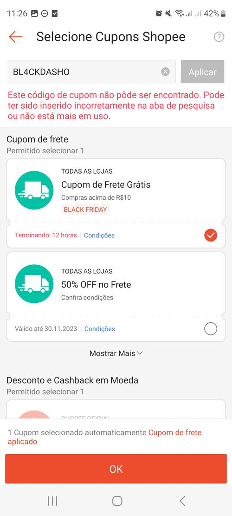Image resolution: width=232 pixels, height=516 pixels.
Task: Clear the coupon code with the X icon
Action: (x=165, y=72)
